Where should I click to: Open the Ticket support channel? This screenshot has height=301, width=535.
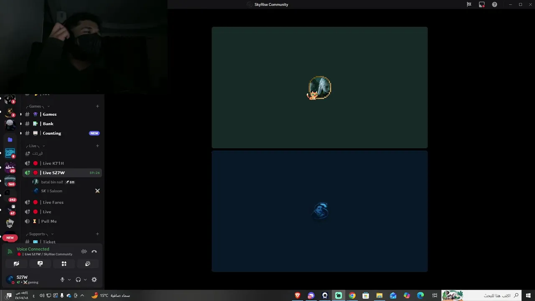(62, 242)
